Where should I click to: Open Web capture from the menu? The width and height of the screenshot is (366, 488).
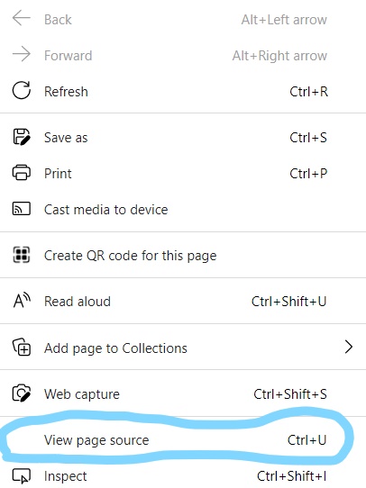(183, 393)
